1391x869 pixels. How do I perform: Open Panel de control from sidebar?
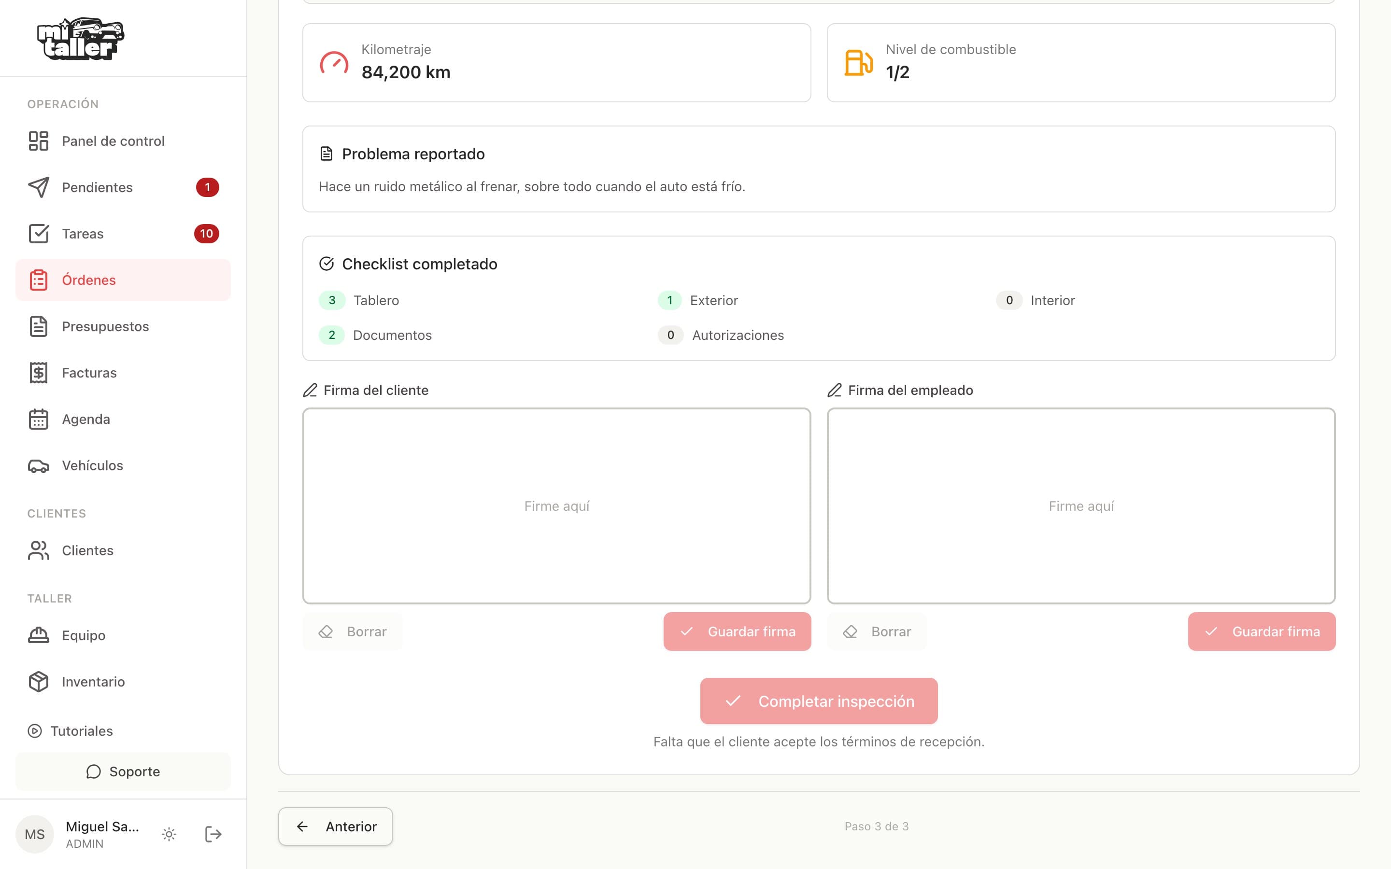point(123,141)
